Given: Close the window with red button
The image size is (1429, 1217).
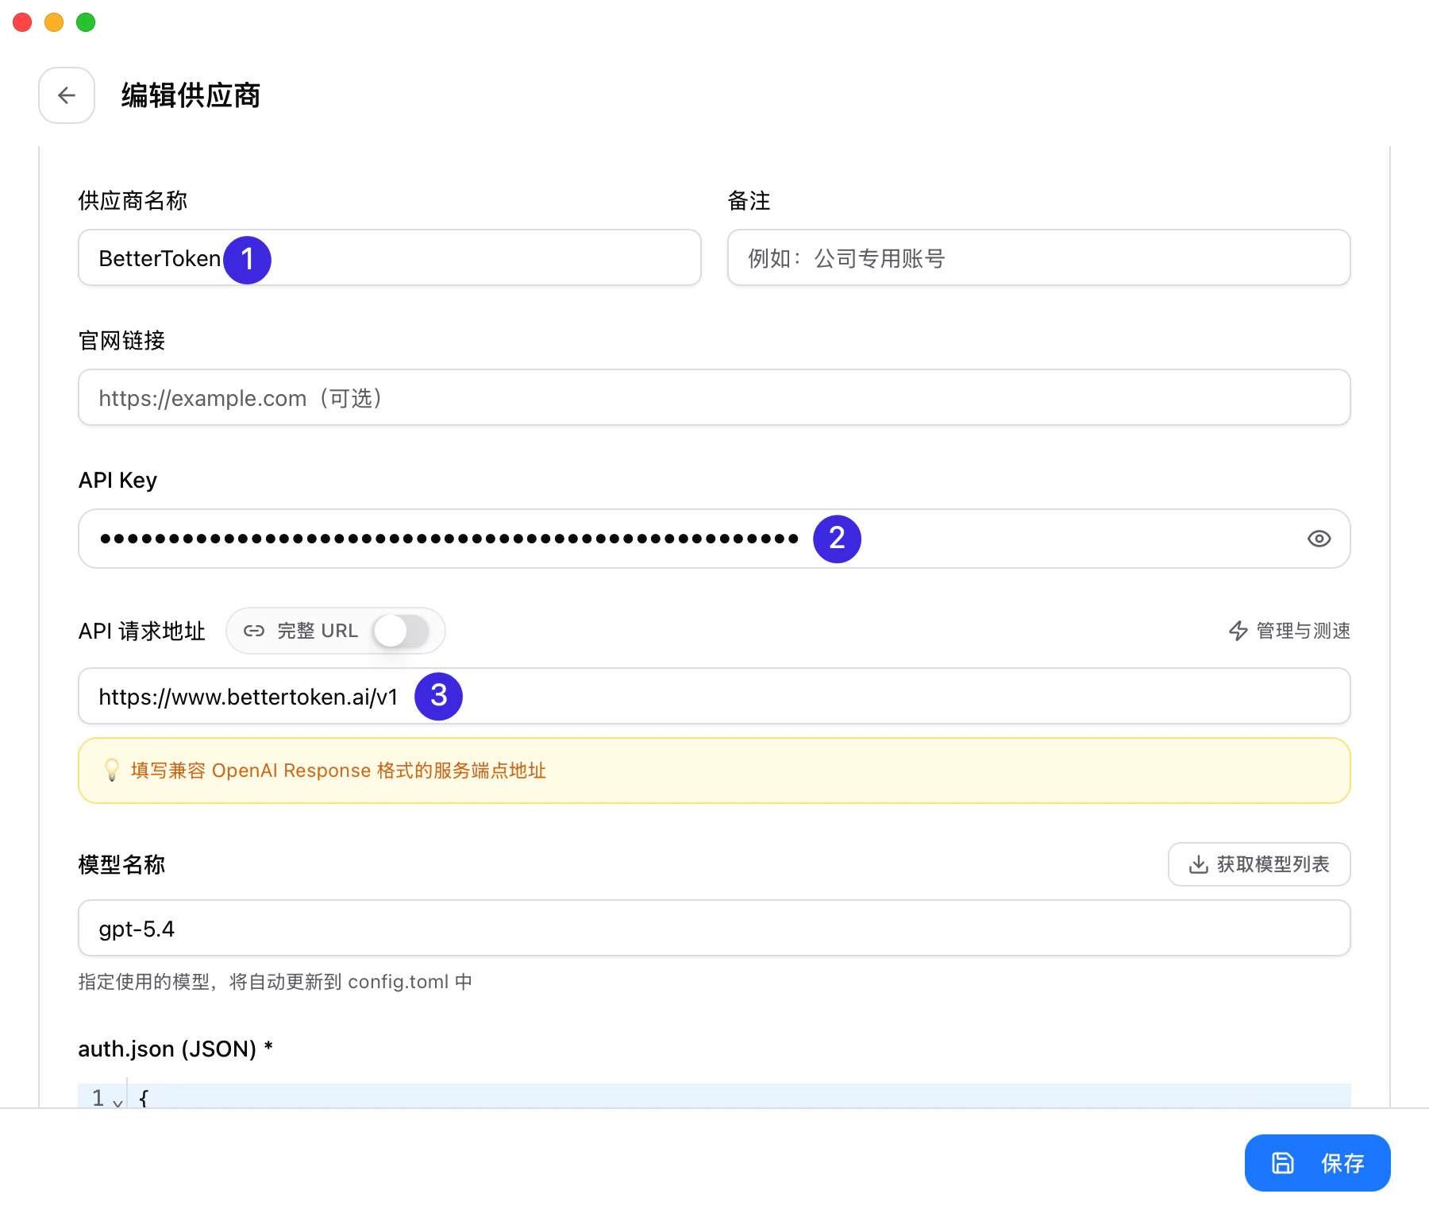Looking at the screenshot, I should pos(22,22).
